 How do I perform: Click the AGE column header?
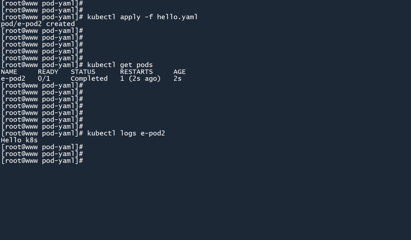(x=179, y=72)
